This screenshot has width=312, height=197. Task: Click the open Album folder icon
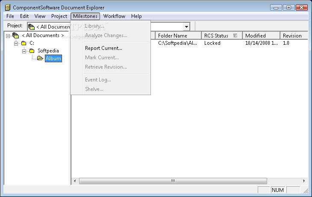[x=40, y=58]
